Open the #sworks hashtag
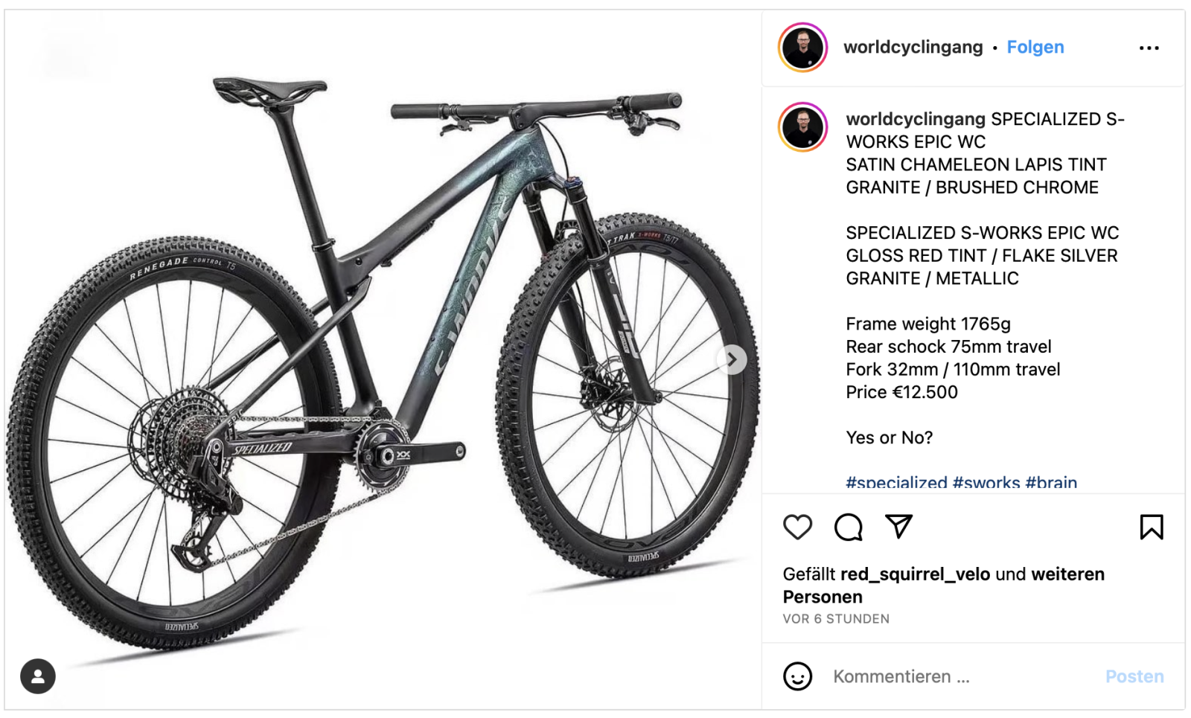Viewport: 1191px width, 718px height. coord(986,482)
